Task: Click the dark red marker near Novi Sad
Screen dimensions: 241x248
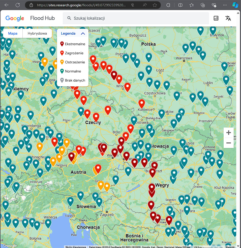Action: click(169, 220)
